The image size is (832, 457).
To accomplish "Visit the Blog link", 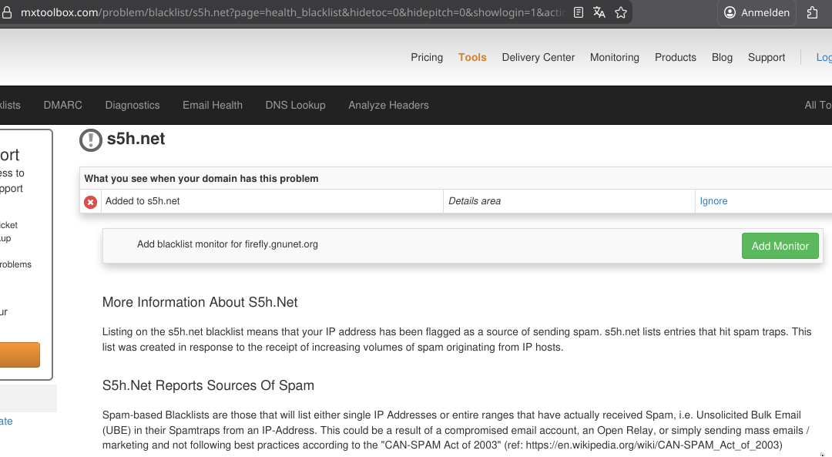I will tap(722, 57).
